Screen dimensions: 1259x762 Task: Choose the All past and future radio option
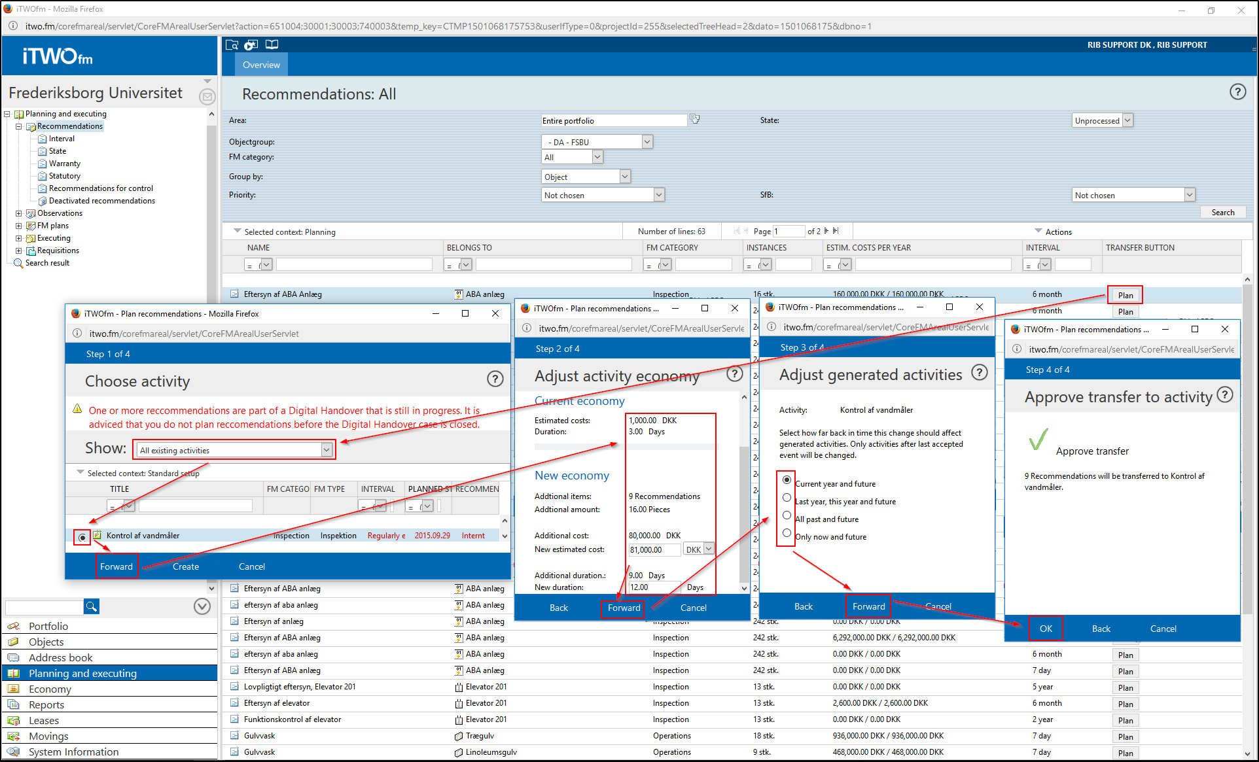click(x=787, y=515)
